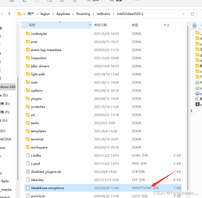
Task: Click the date 2022/4/20 11:42
Action: pos(106,188)
